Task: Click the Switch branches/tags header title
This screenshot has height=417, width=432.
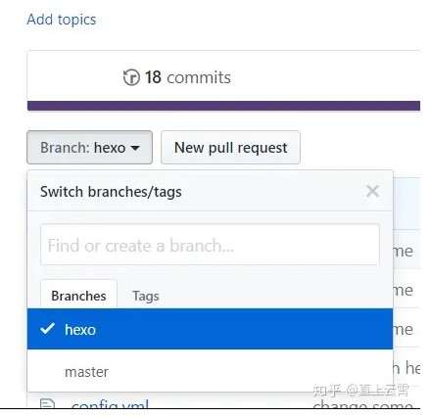Action: coord(111,192)
